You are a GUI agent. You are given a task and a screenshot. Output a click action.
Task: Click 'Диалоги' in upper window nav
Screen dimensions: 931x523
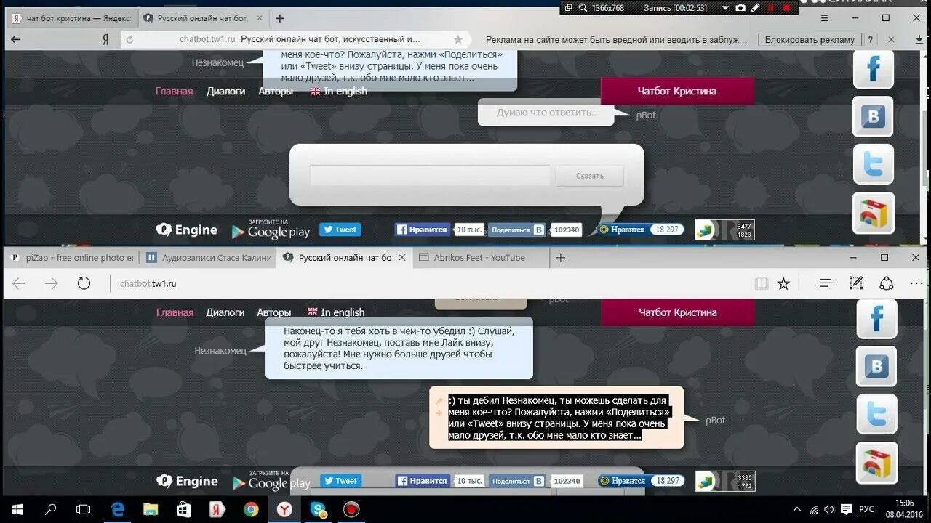click(x=225, y=91)
